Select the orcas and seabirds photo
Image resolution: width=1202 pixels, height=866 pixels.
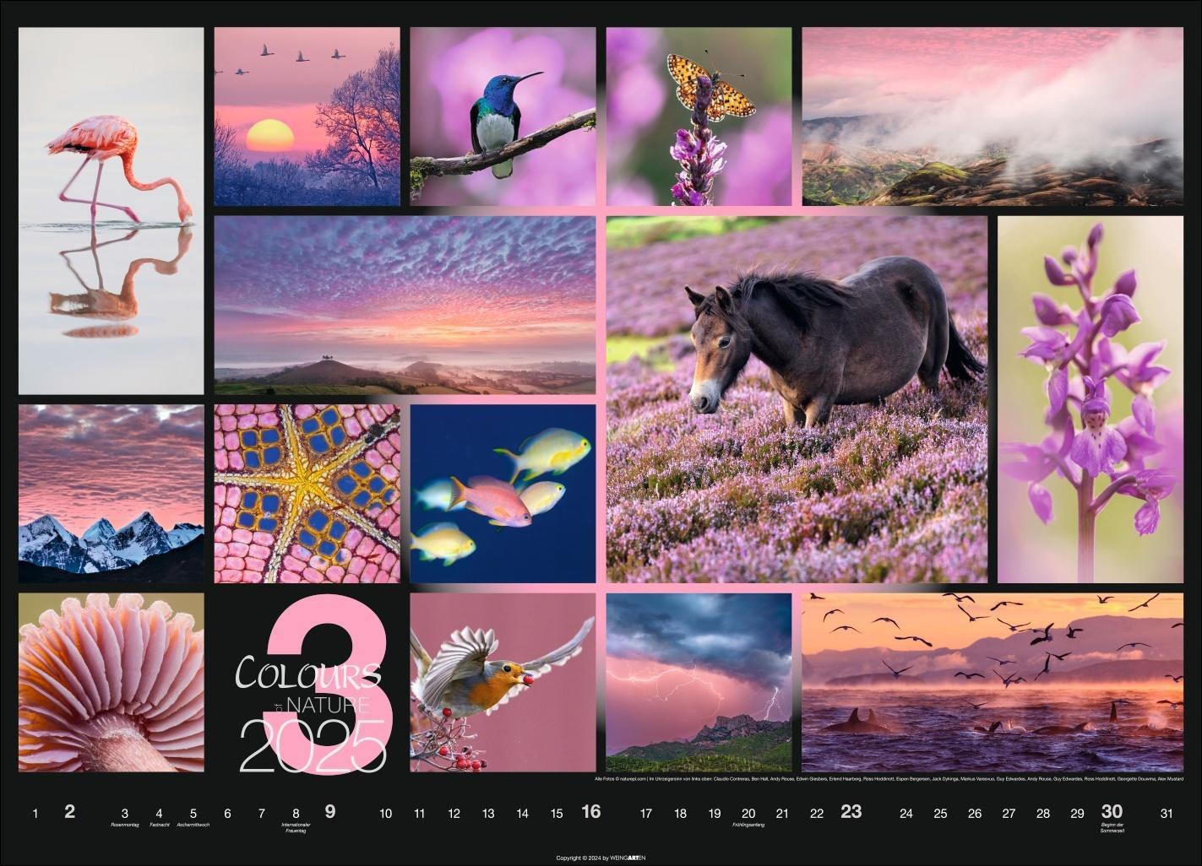click(993, 682)
